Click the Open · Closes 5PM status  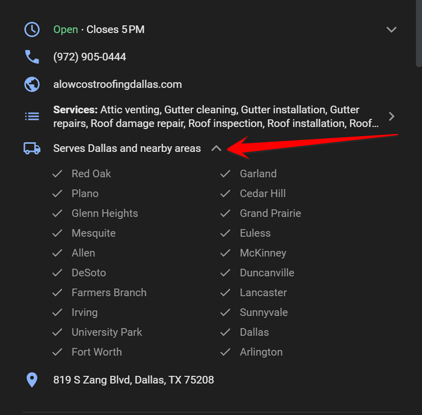99,30
